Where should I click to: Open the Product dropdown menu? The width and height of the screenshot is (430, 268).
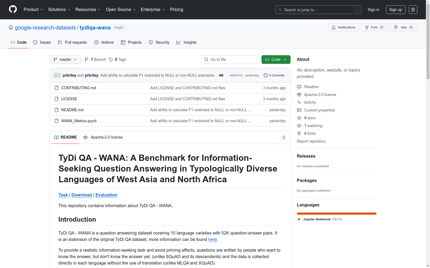click(33, 10)
